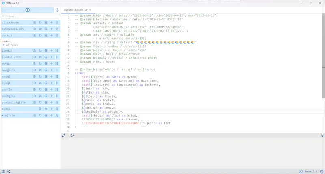Place cursor on '${decimalv} as decimalv' line
This screenshot has height=174, width=325.
[x=103, y=111]
